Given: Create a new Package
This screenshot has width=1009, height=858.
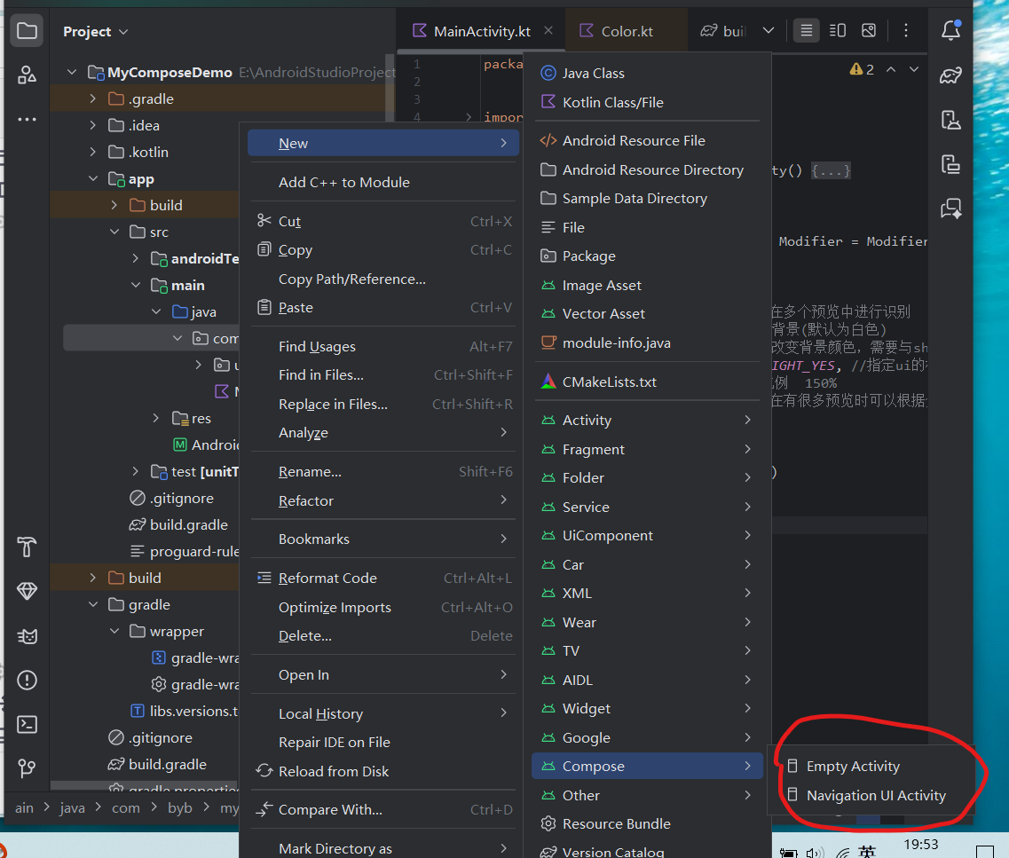Looking at the screenshot, I should pyautogui.click(x=647, y=256).
